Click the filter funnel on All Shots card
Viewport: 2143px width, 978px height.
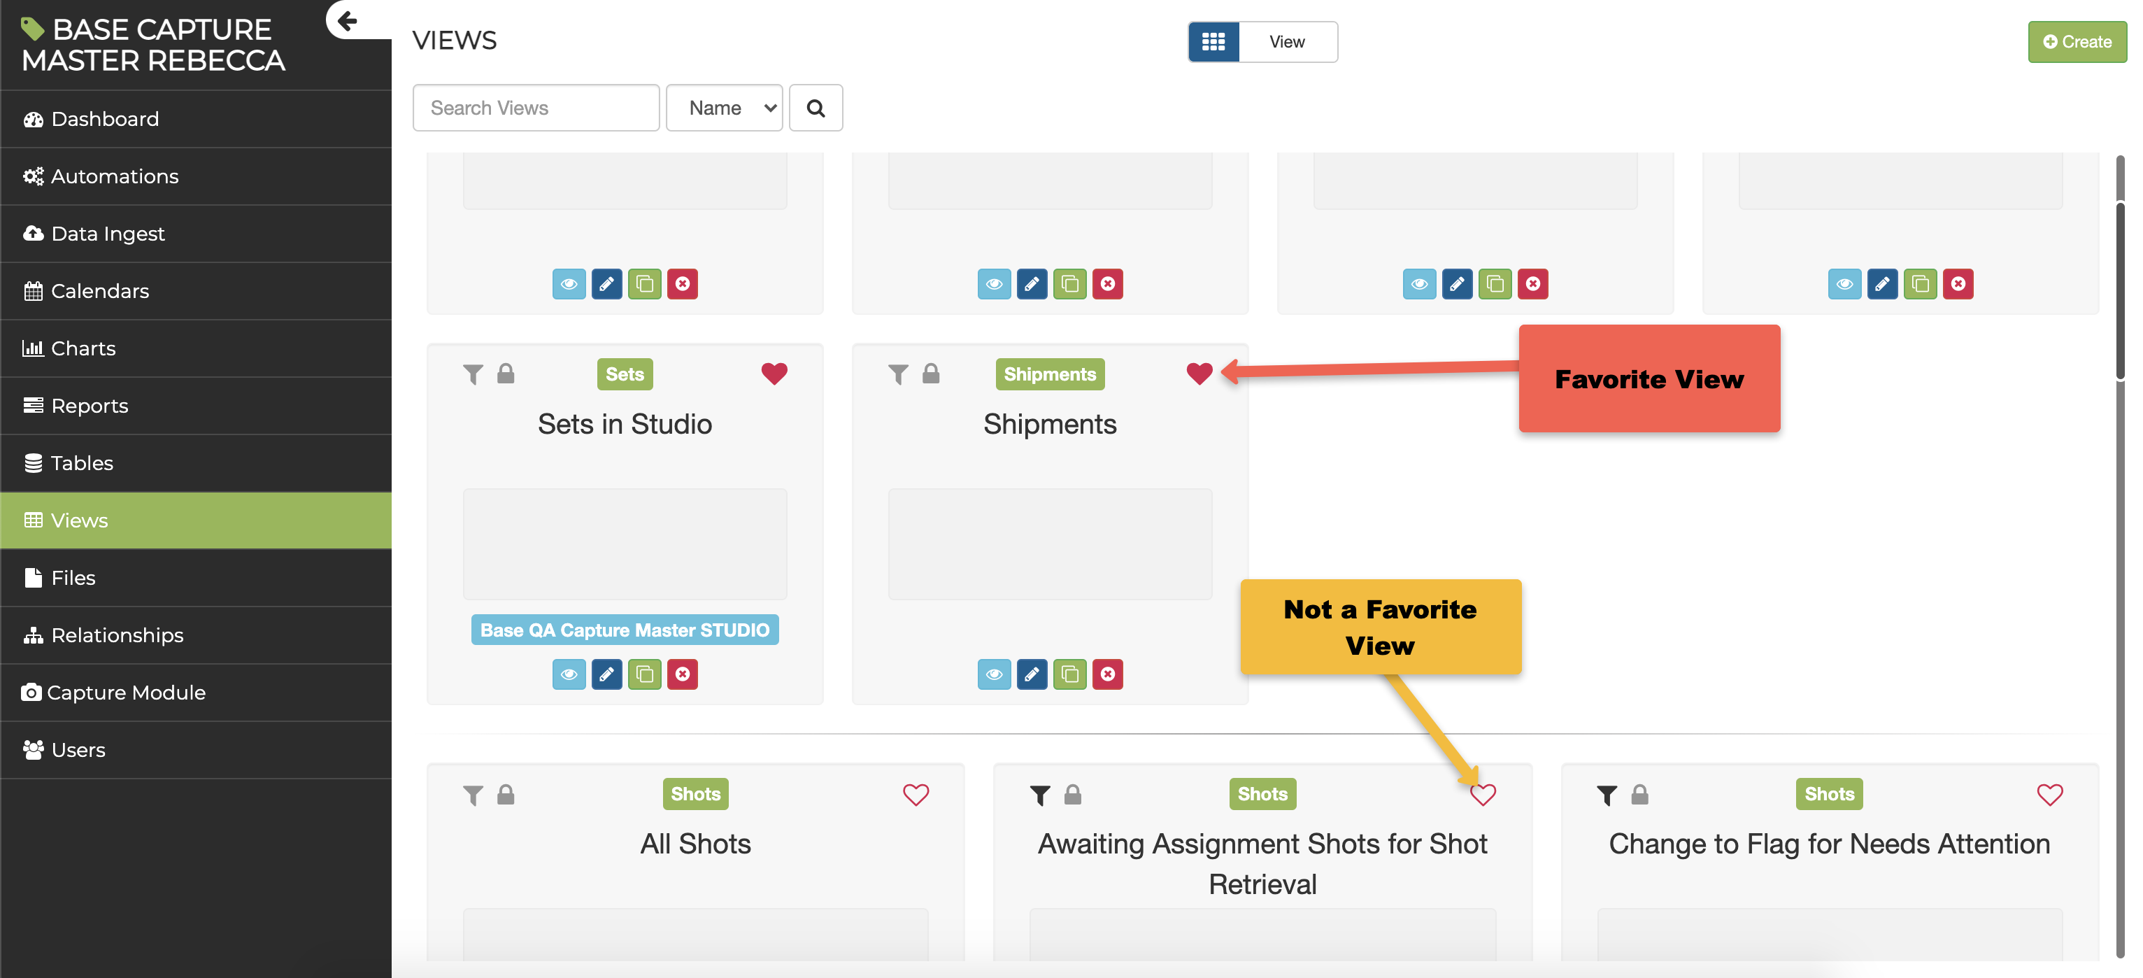(x=473, y=795)
